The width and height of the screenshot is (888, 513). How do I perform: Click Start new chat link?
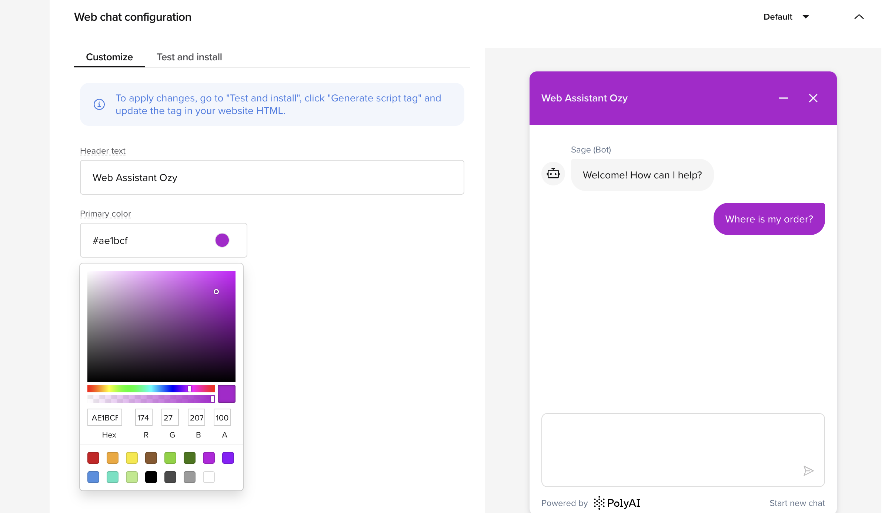click(797, 503)
